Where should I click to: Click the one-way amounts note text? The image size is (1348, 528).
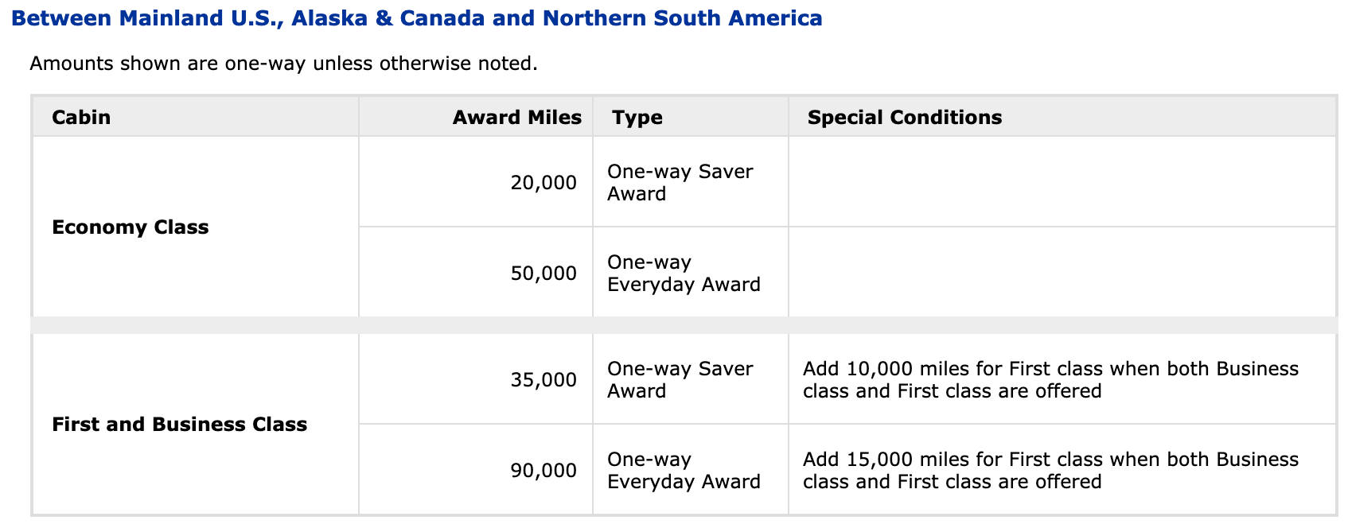click(x=283, y=64)
